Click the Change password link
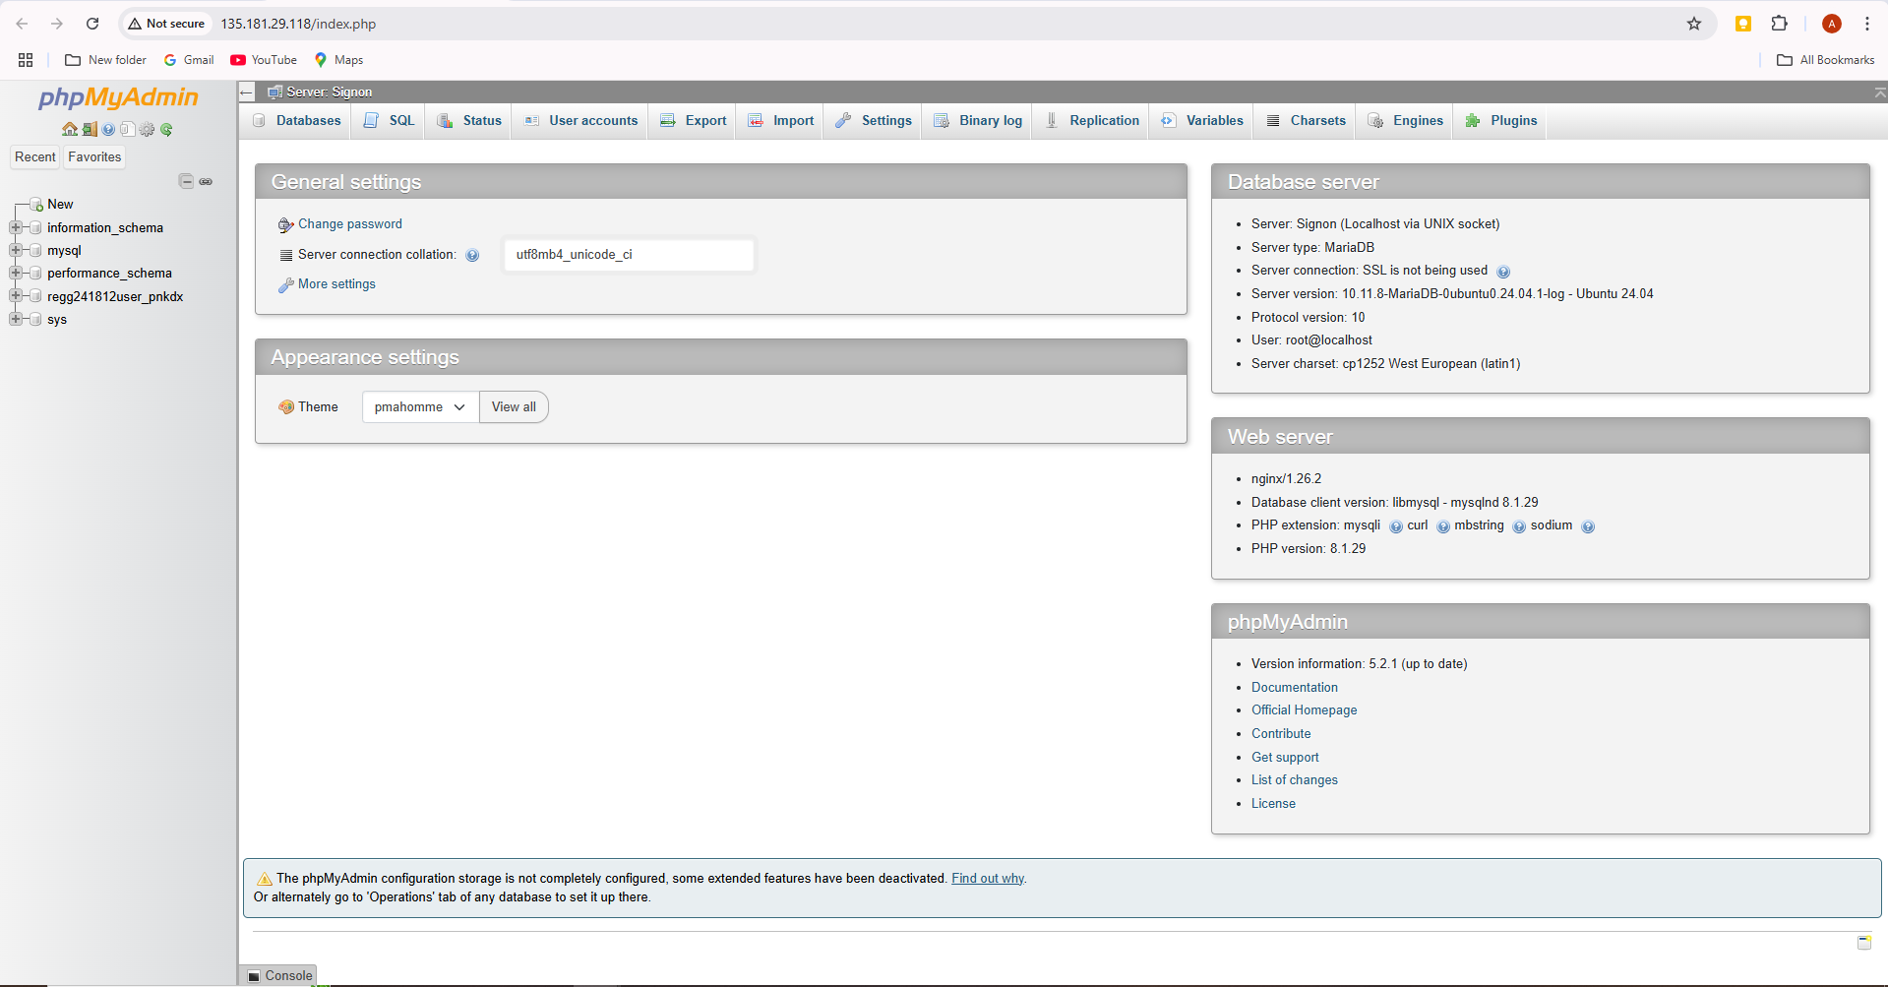 pyautogui.click(x=349, y=224)
